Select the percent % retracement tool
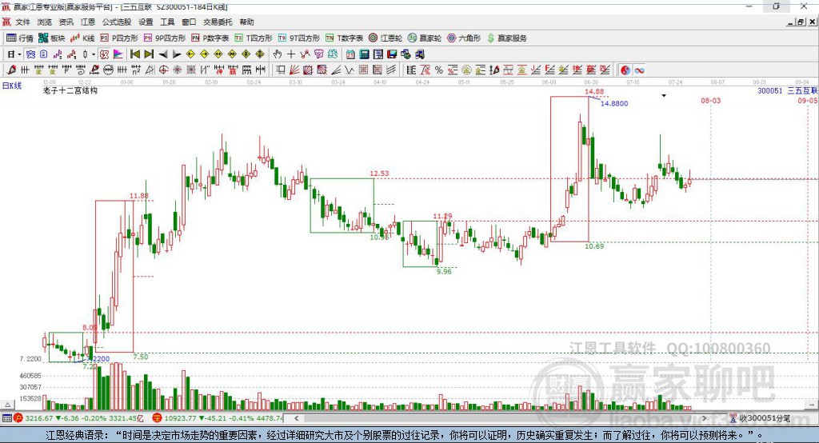This screenshot has width=819, height=443. coord(439,70)
